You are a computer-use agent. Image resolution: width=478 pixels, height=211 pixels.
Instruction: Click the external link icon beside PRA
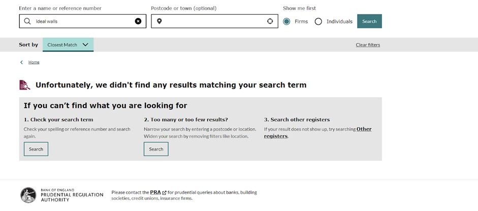164,192
